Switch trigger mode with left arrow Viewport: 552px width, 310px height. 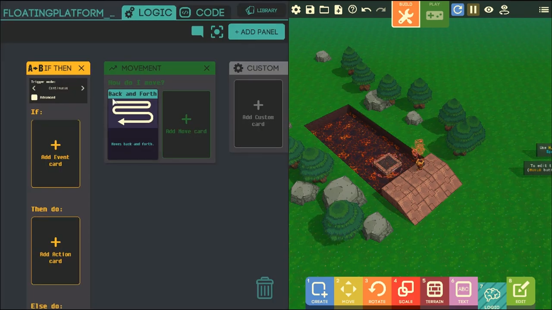pyautogui.click(x=34, y=88)
